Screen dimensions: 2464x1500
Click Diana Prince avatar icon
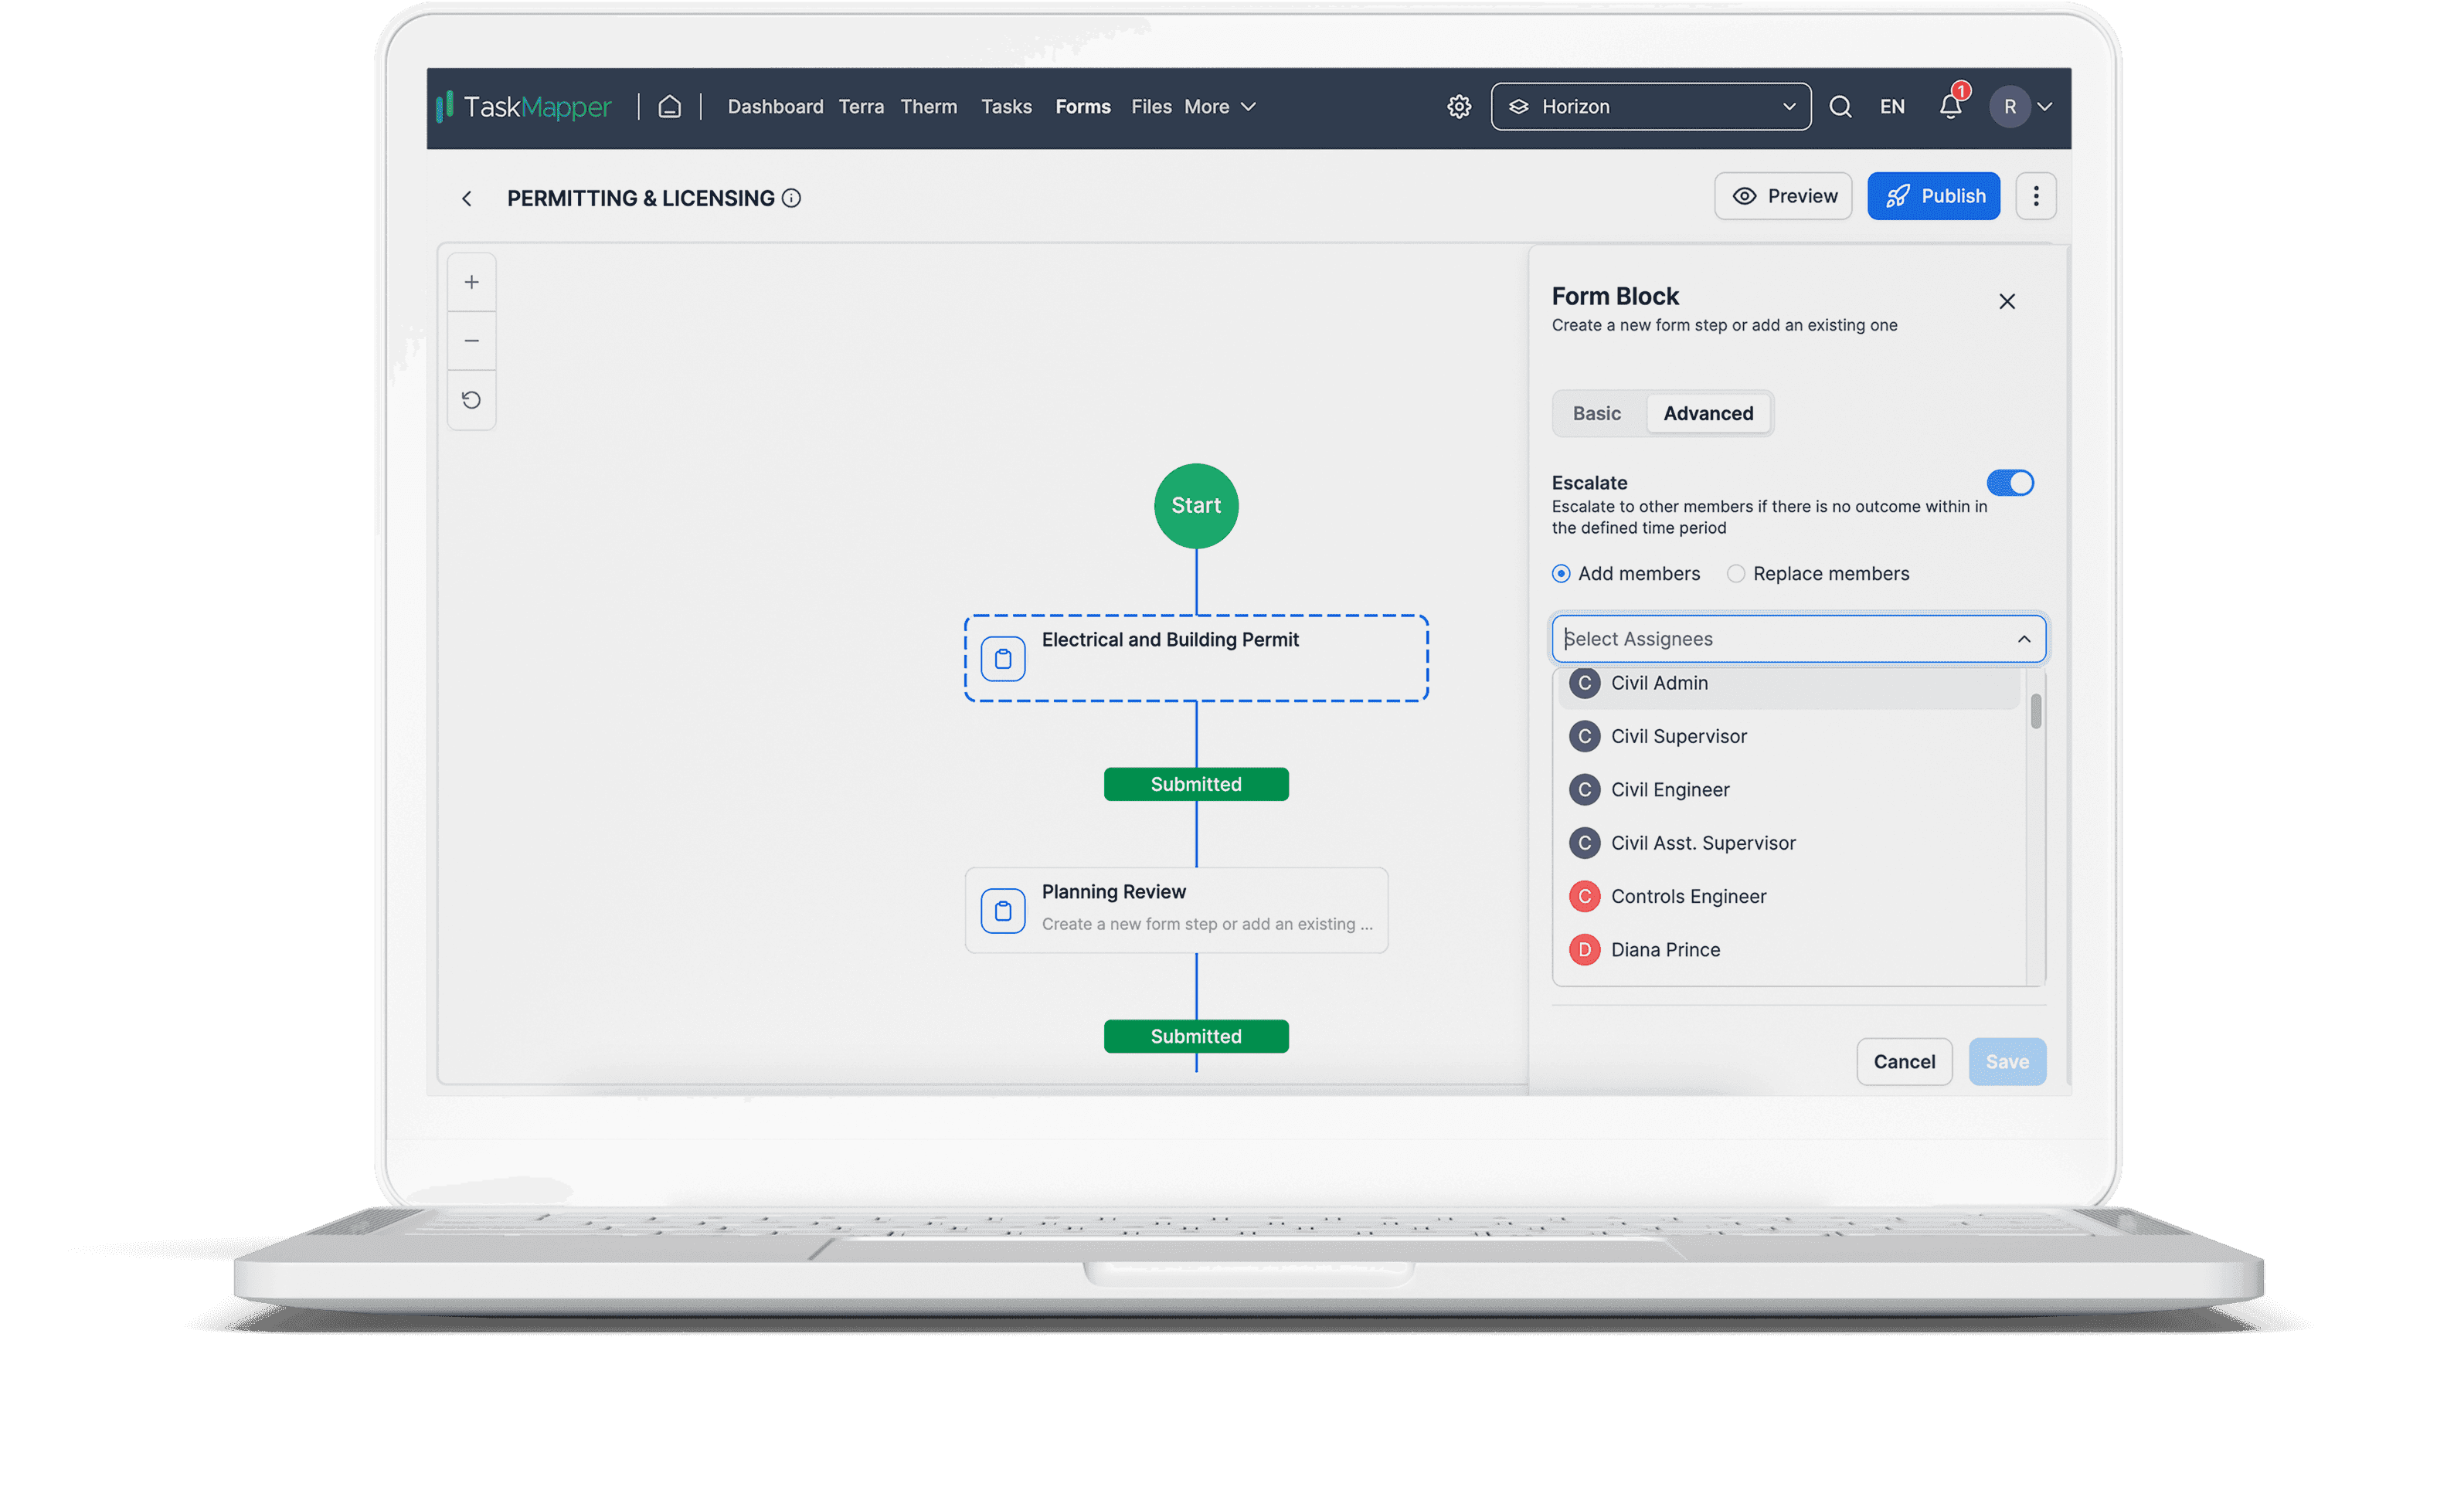tap(1584, 950)
